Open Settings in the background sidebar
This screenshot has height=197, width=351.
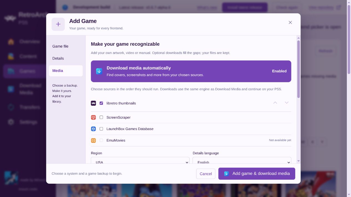(24, 122)
